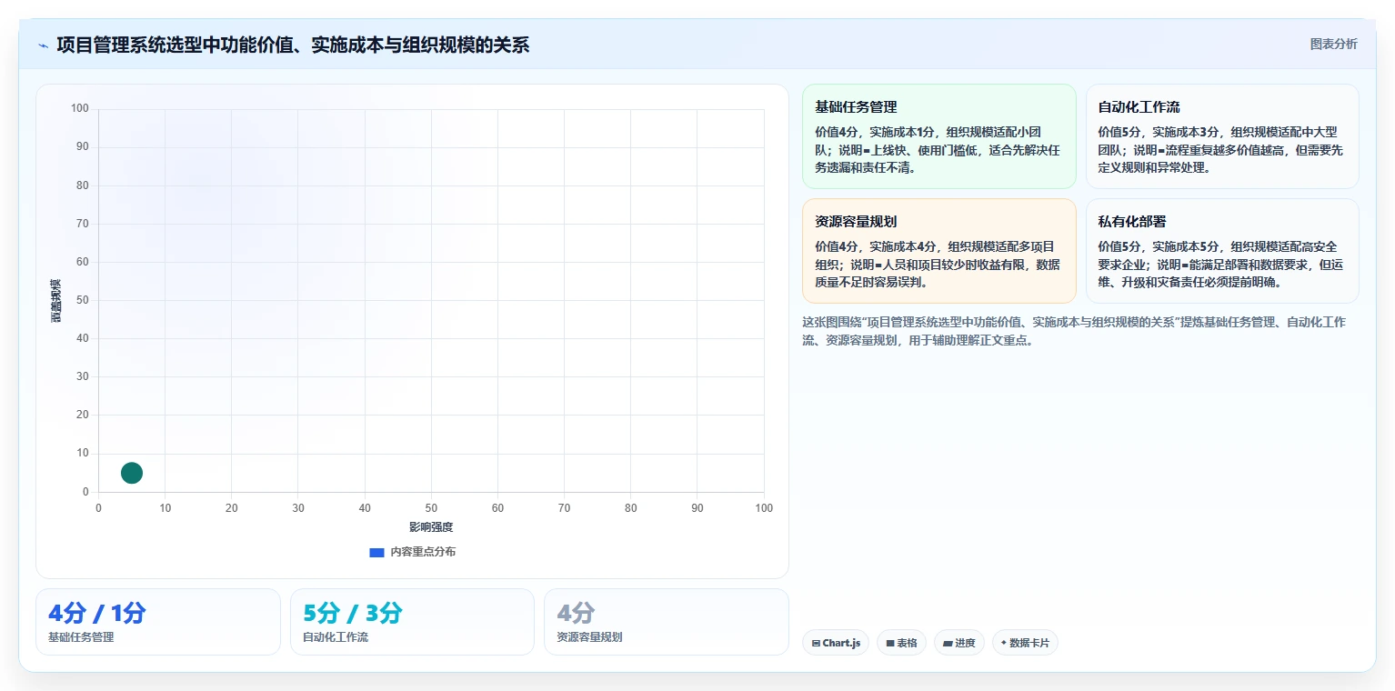Click the 进度 tag
The width and height of the screenshot is (1395, 691).
[x=959, y=643]
